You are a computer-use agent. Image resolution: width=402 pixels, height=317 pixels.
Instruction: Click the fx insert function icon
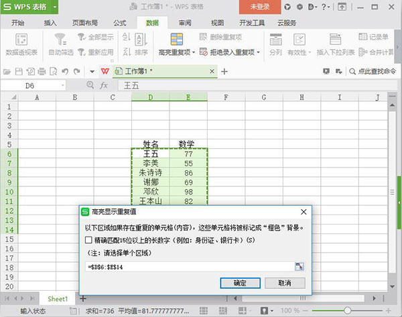pos(104,86)
